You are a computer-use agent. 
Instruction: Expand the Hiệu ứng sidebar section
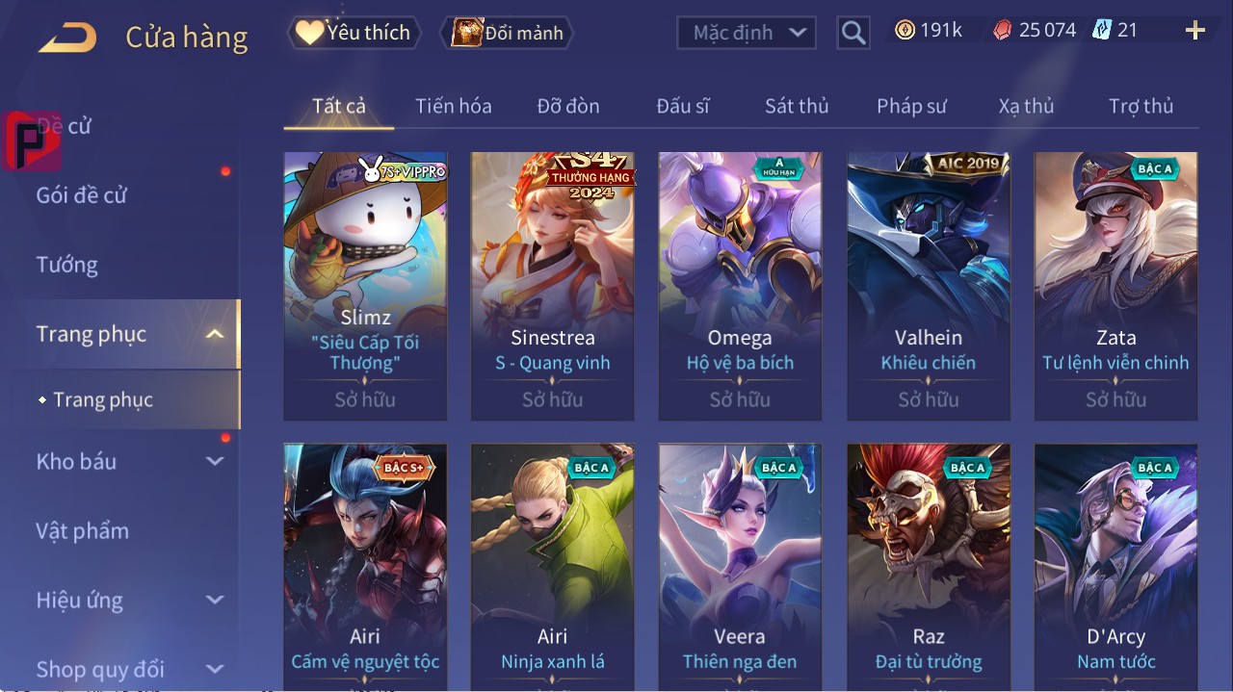[x=215, y=601]
